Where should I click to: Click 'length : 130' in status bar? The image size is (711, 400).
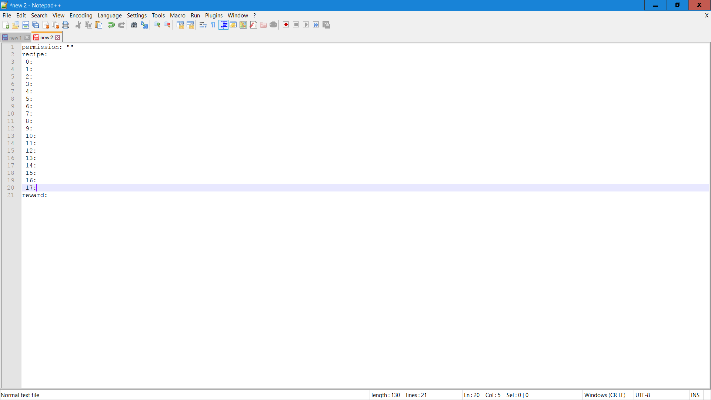click(x=385, y=395)
